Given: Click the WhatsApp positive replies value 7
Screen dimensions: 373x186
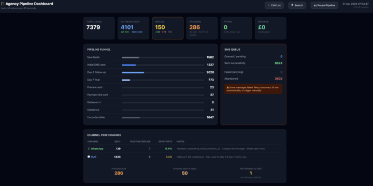Looking at the screenshot, I should coord(150,149).
